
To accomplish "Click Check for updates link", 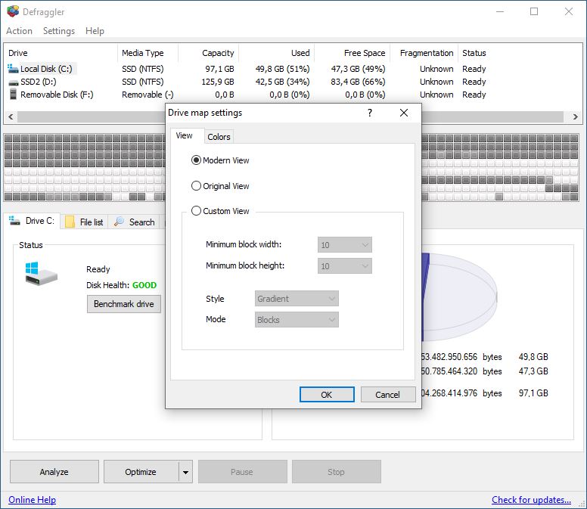I will pyautogui.click(x=531, y=500).
